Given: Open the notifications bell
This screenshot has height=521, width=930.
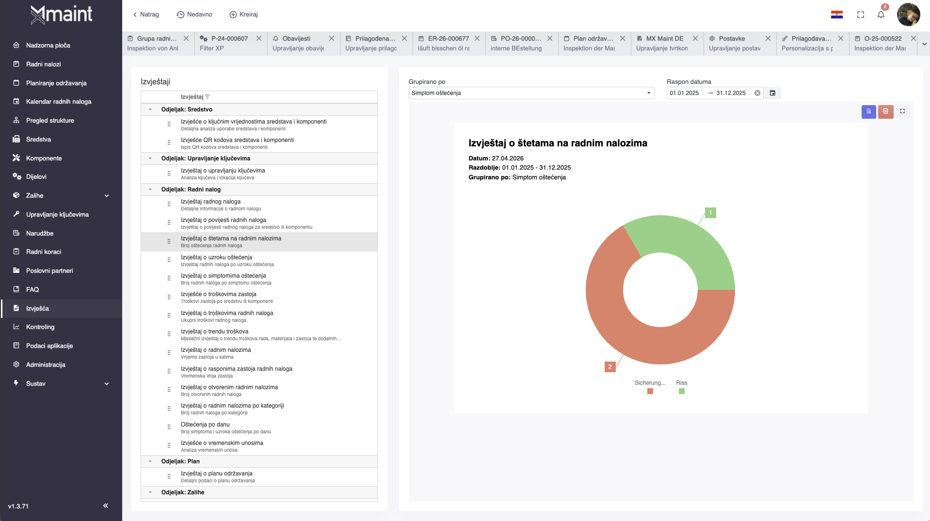Looking at the screenshot, I should tap(881, 15).
